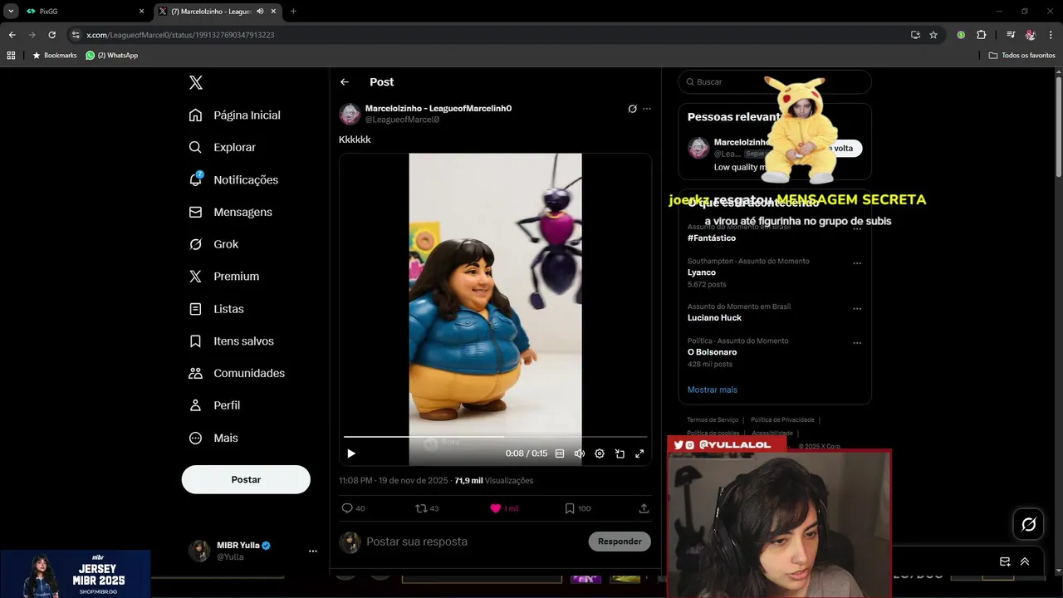Play the video with play button
The image size is (1063, 598).
click(x=351, y=453)
